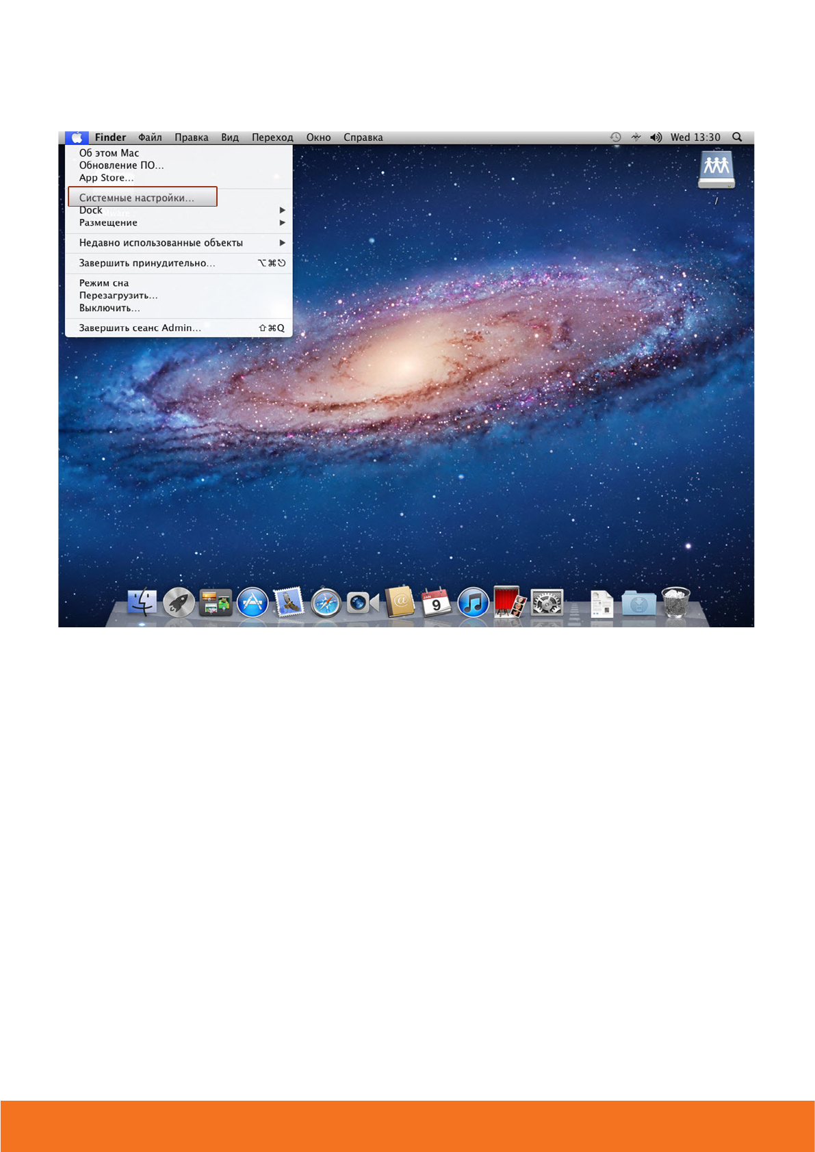Launch Safari from the Dock
This screenshot has height=1152, width=815.
point(326,603)
